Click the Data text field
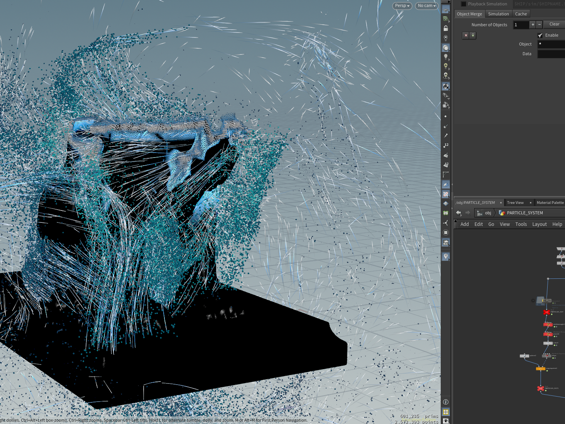 click(x=551, y=54)
